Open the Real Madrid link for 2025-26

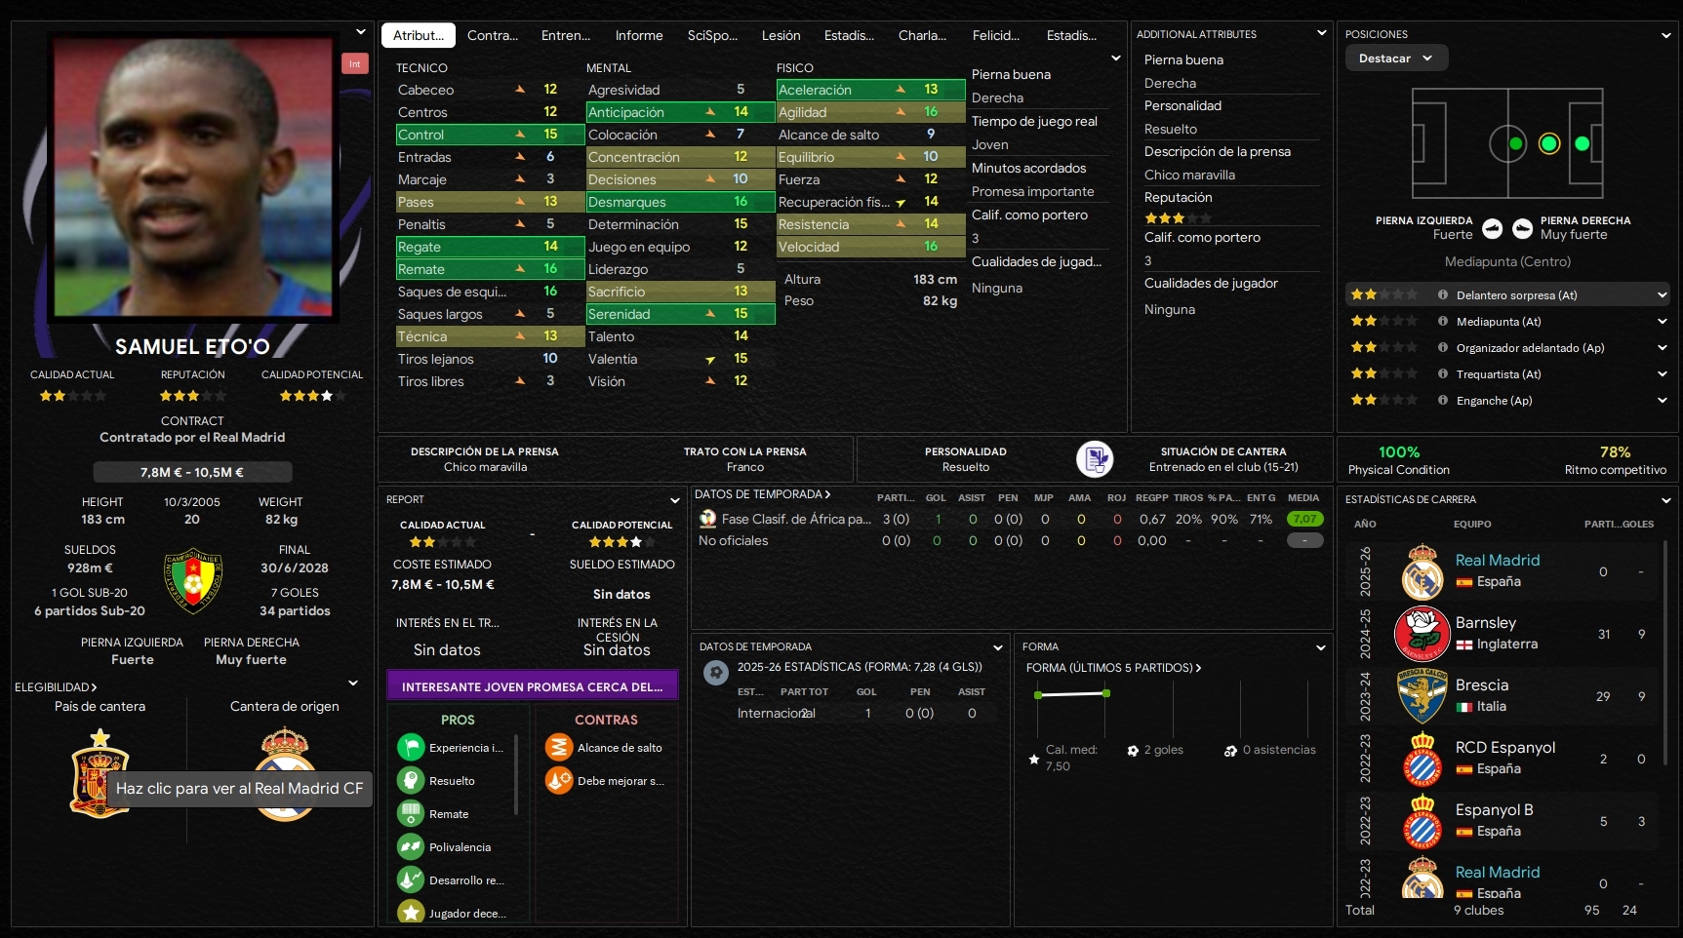[x=1498, y=560]
